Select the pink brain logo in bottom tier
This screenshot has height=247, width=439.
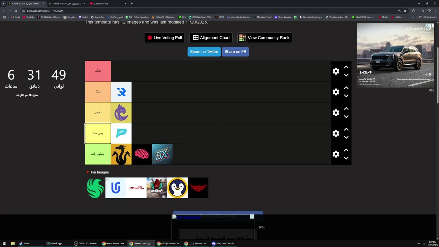click(x=142, y=154)
